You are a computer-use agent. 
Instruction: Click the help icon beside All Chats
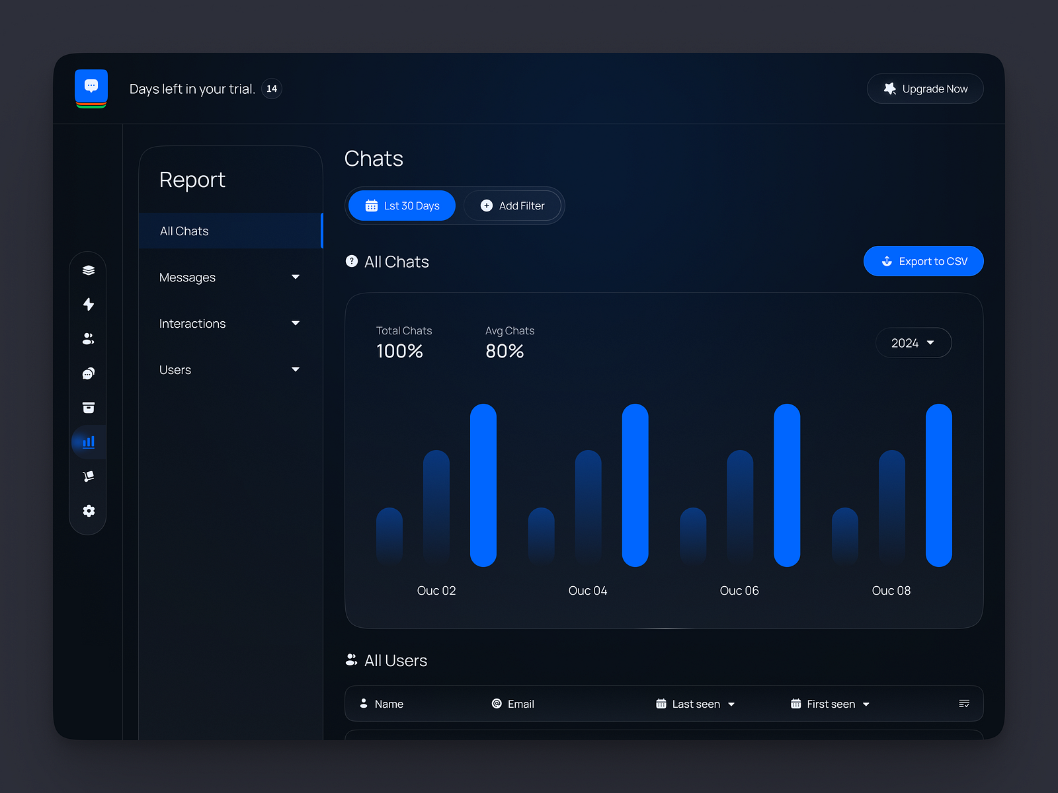point(351,261)
